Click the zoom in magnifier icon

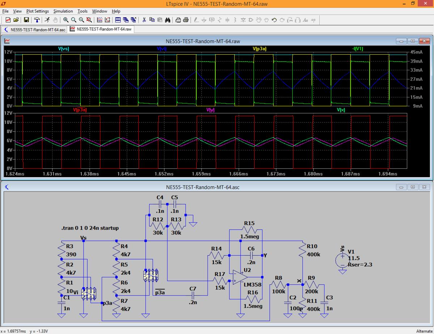(x=66, y=20)
